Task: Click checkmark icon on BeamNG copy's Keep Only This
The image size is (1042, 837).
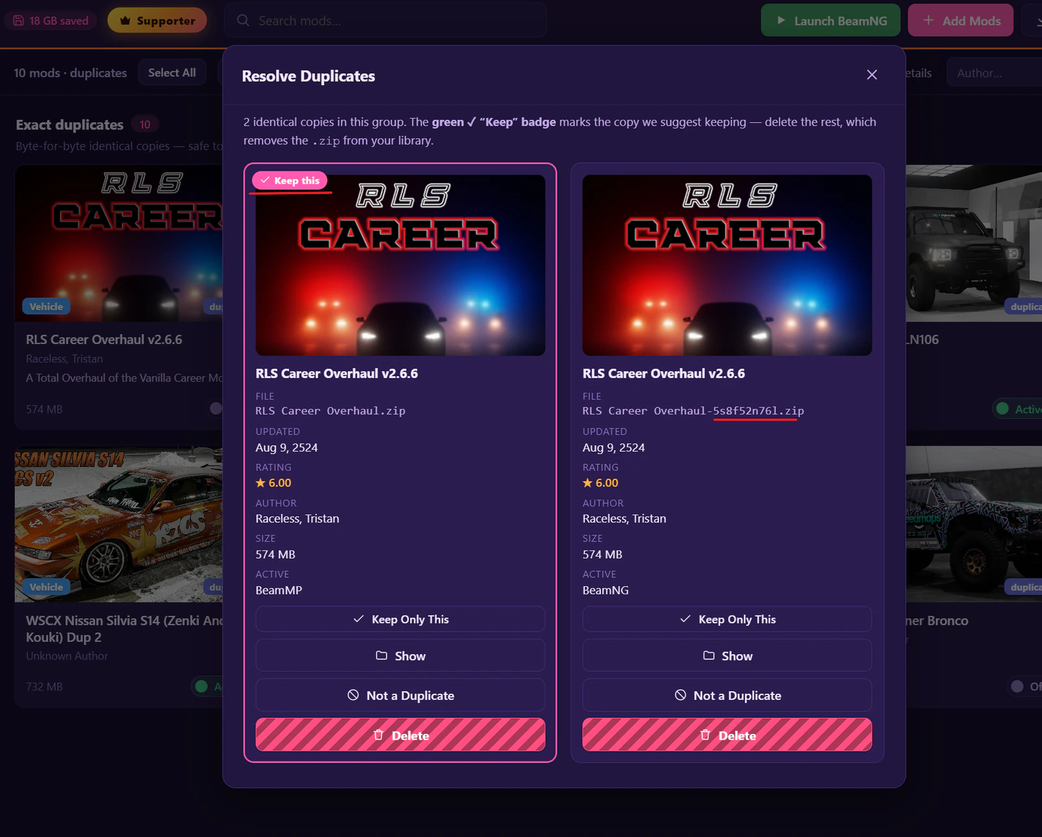Action: point(685,619)
